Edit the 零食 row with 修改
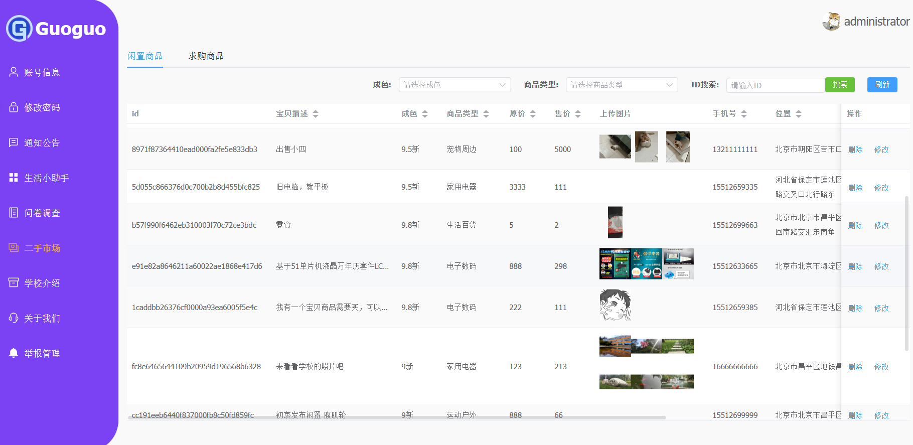 click(881, 225)
